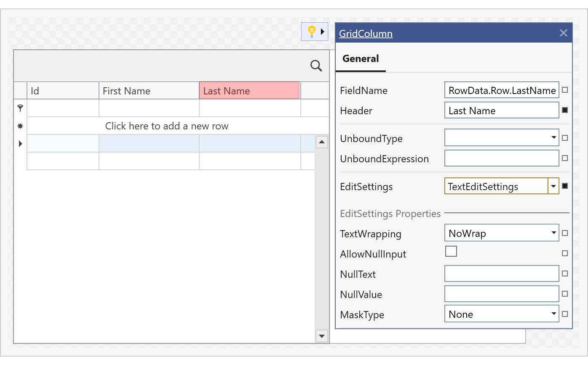Screen dimensions: 588x365
Task: Click the focused row arrow indicator
Action: coord(20,144)
